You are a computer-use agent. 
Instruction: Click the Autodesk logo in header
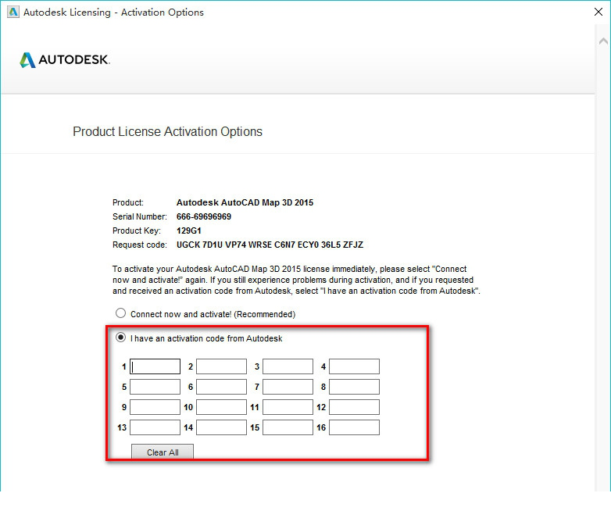(x=65, y=59)
